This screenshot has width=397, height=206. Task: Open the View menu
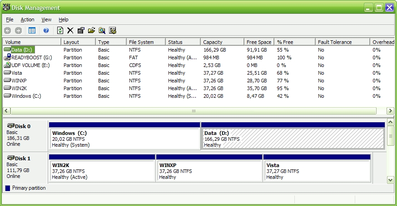pyautogui.click(x=46, y=19)
